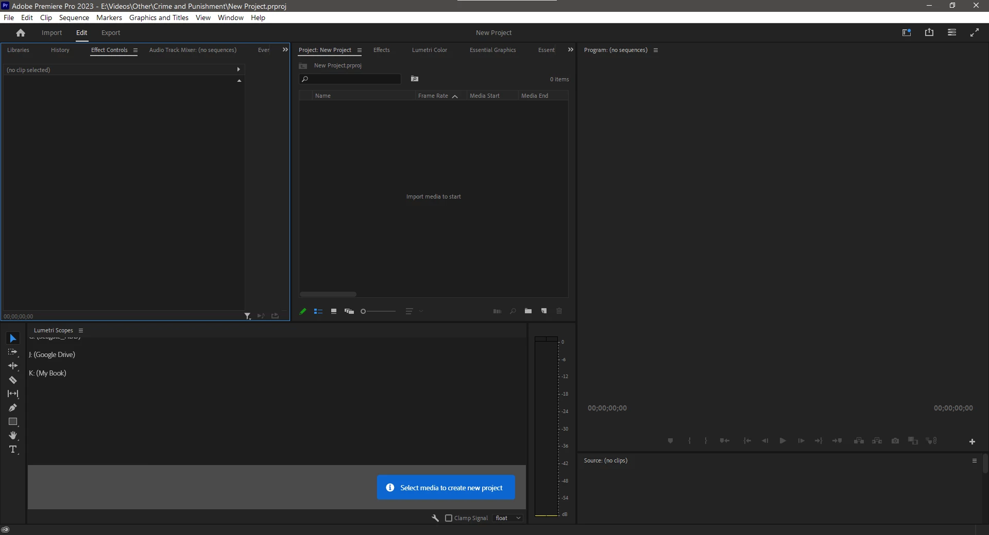Click Mark In brace button

689,441
